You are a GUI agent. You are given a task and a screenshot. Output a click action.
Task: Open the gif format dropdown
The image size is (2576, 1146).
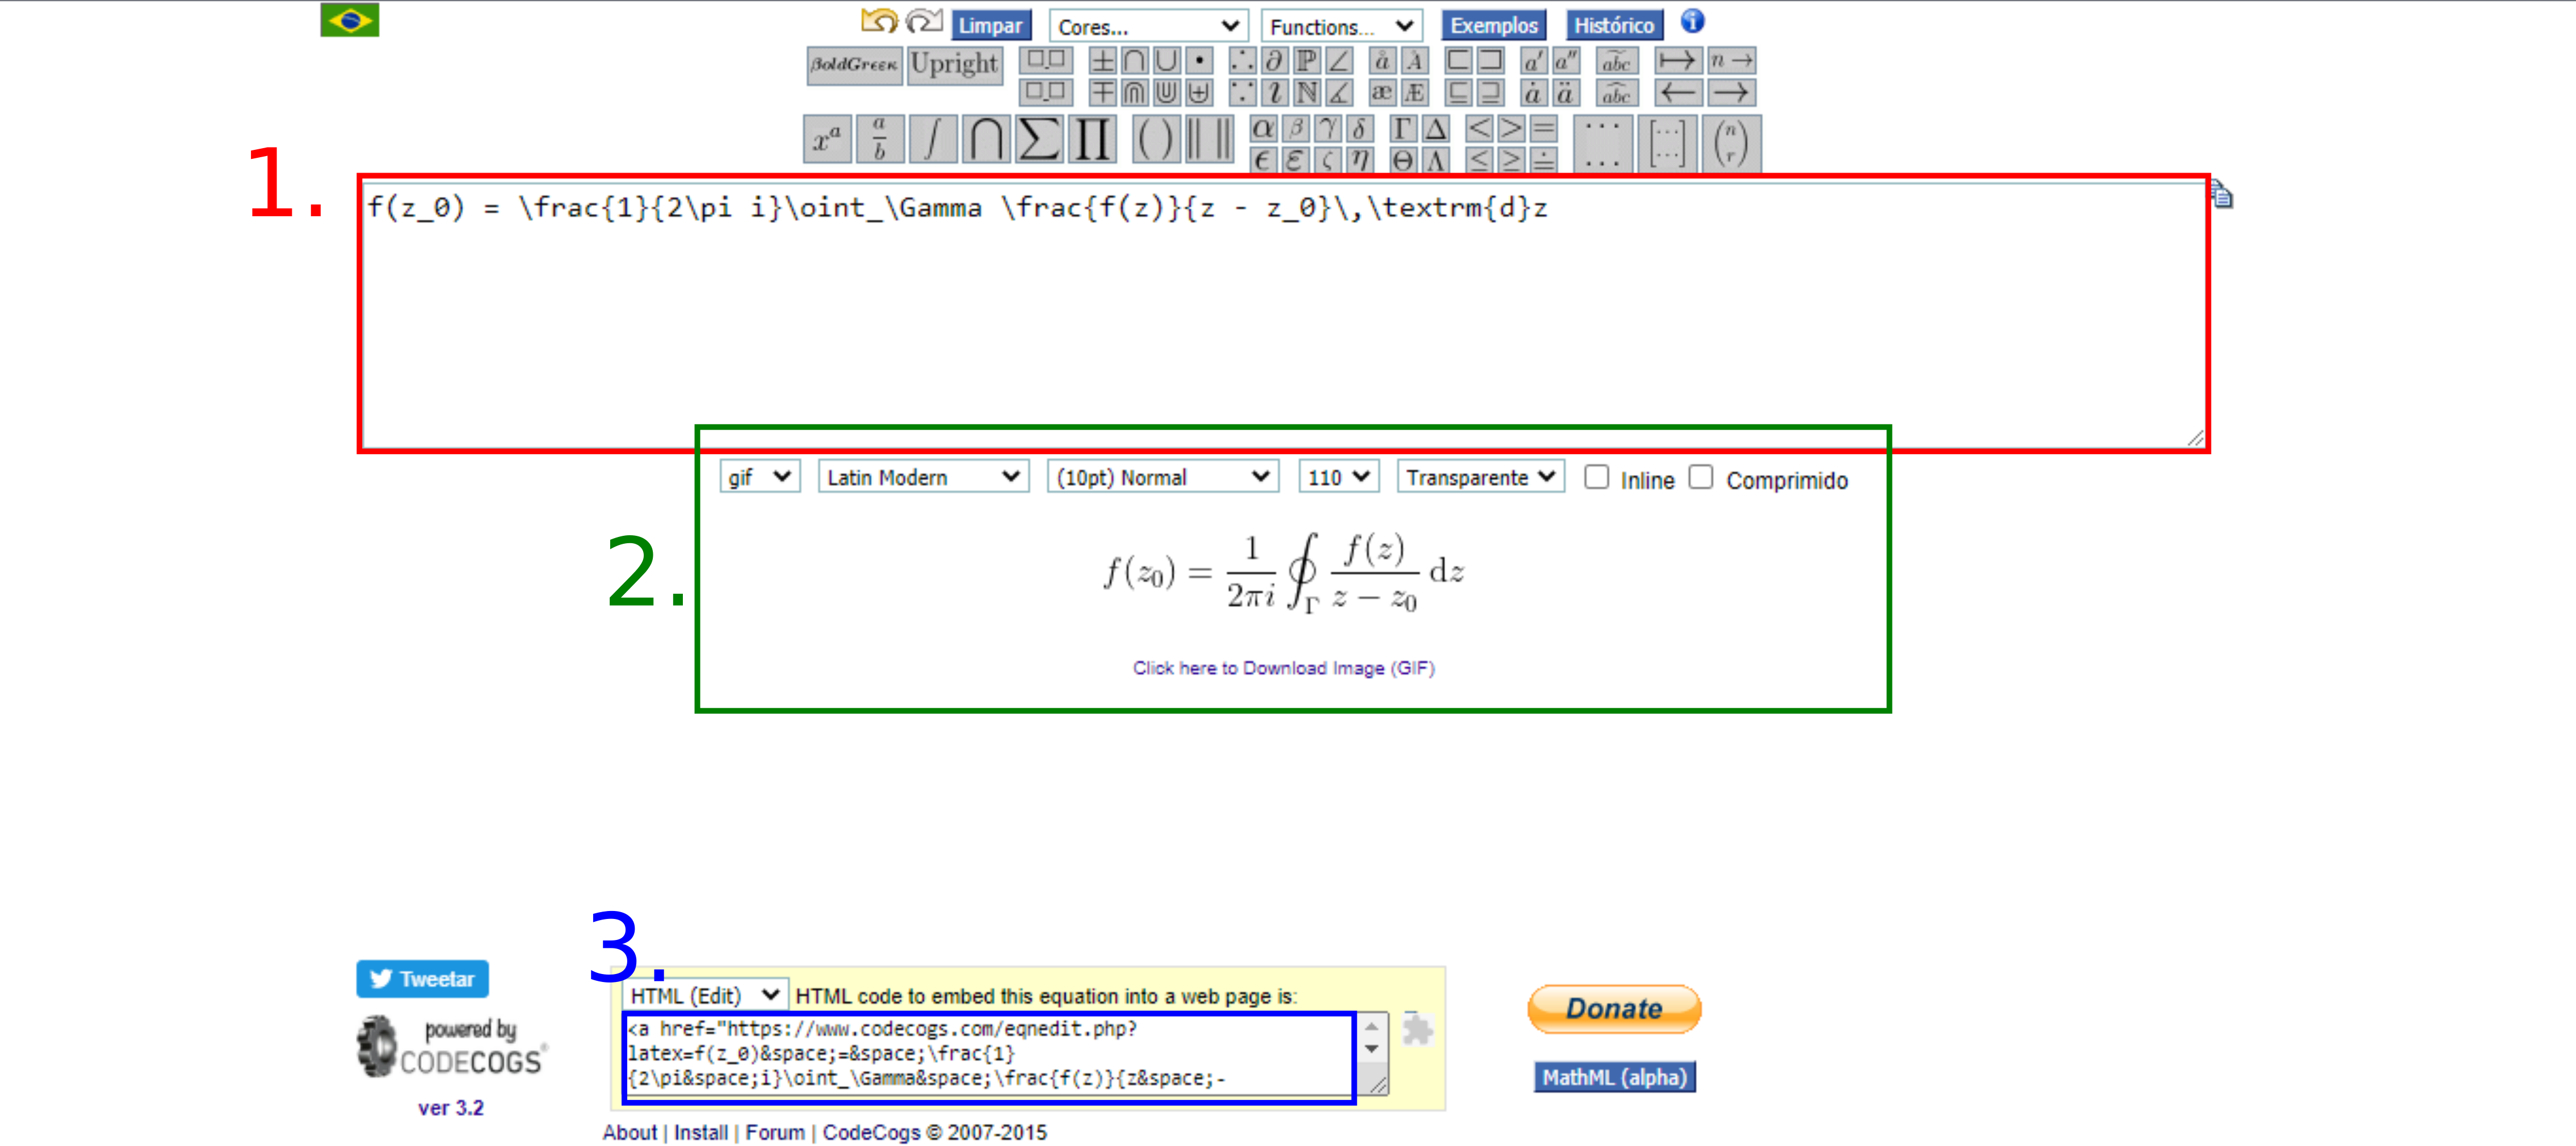pos(760,477)
